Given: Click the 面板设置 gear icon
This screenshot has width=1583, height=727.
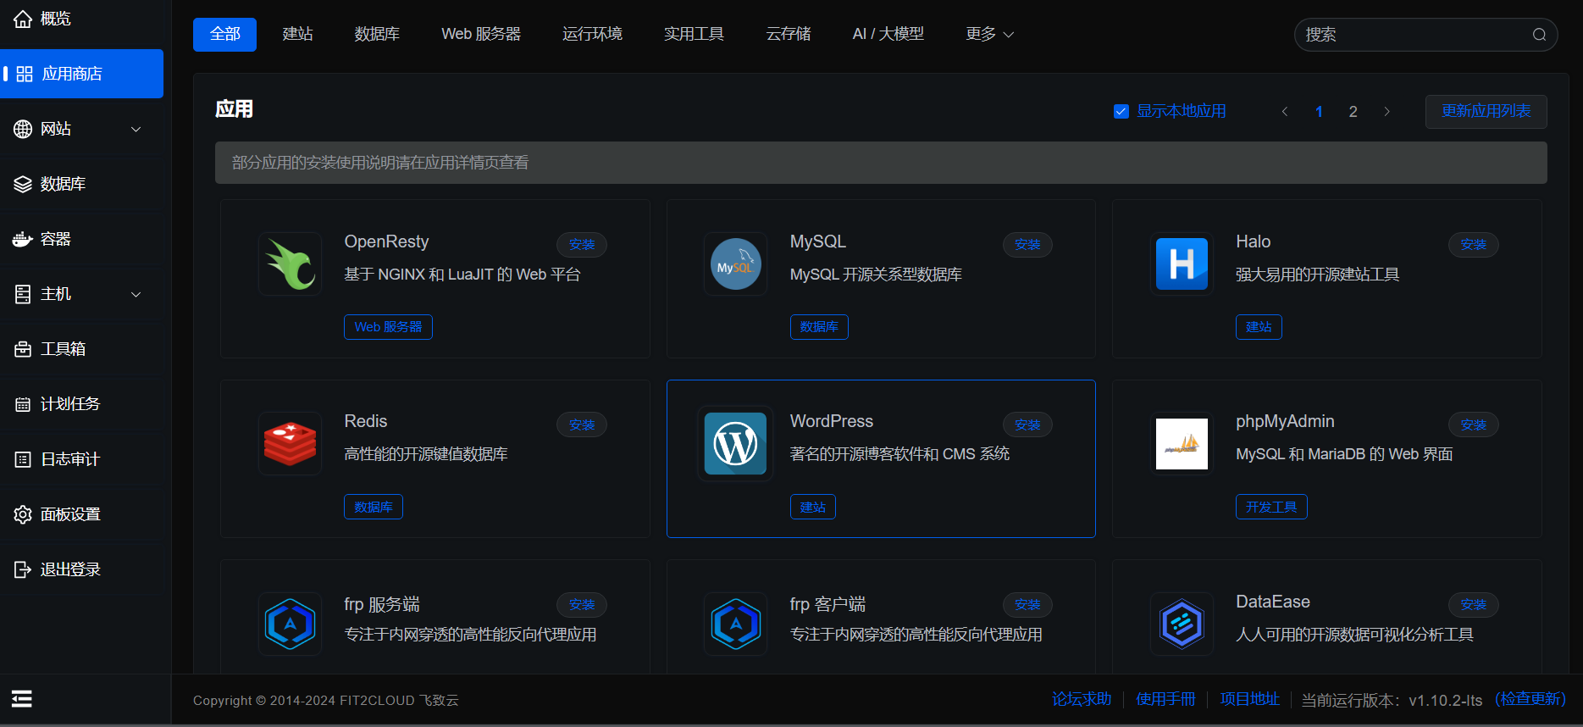Looking at the screenshot, I should (23, 514).
